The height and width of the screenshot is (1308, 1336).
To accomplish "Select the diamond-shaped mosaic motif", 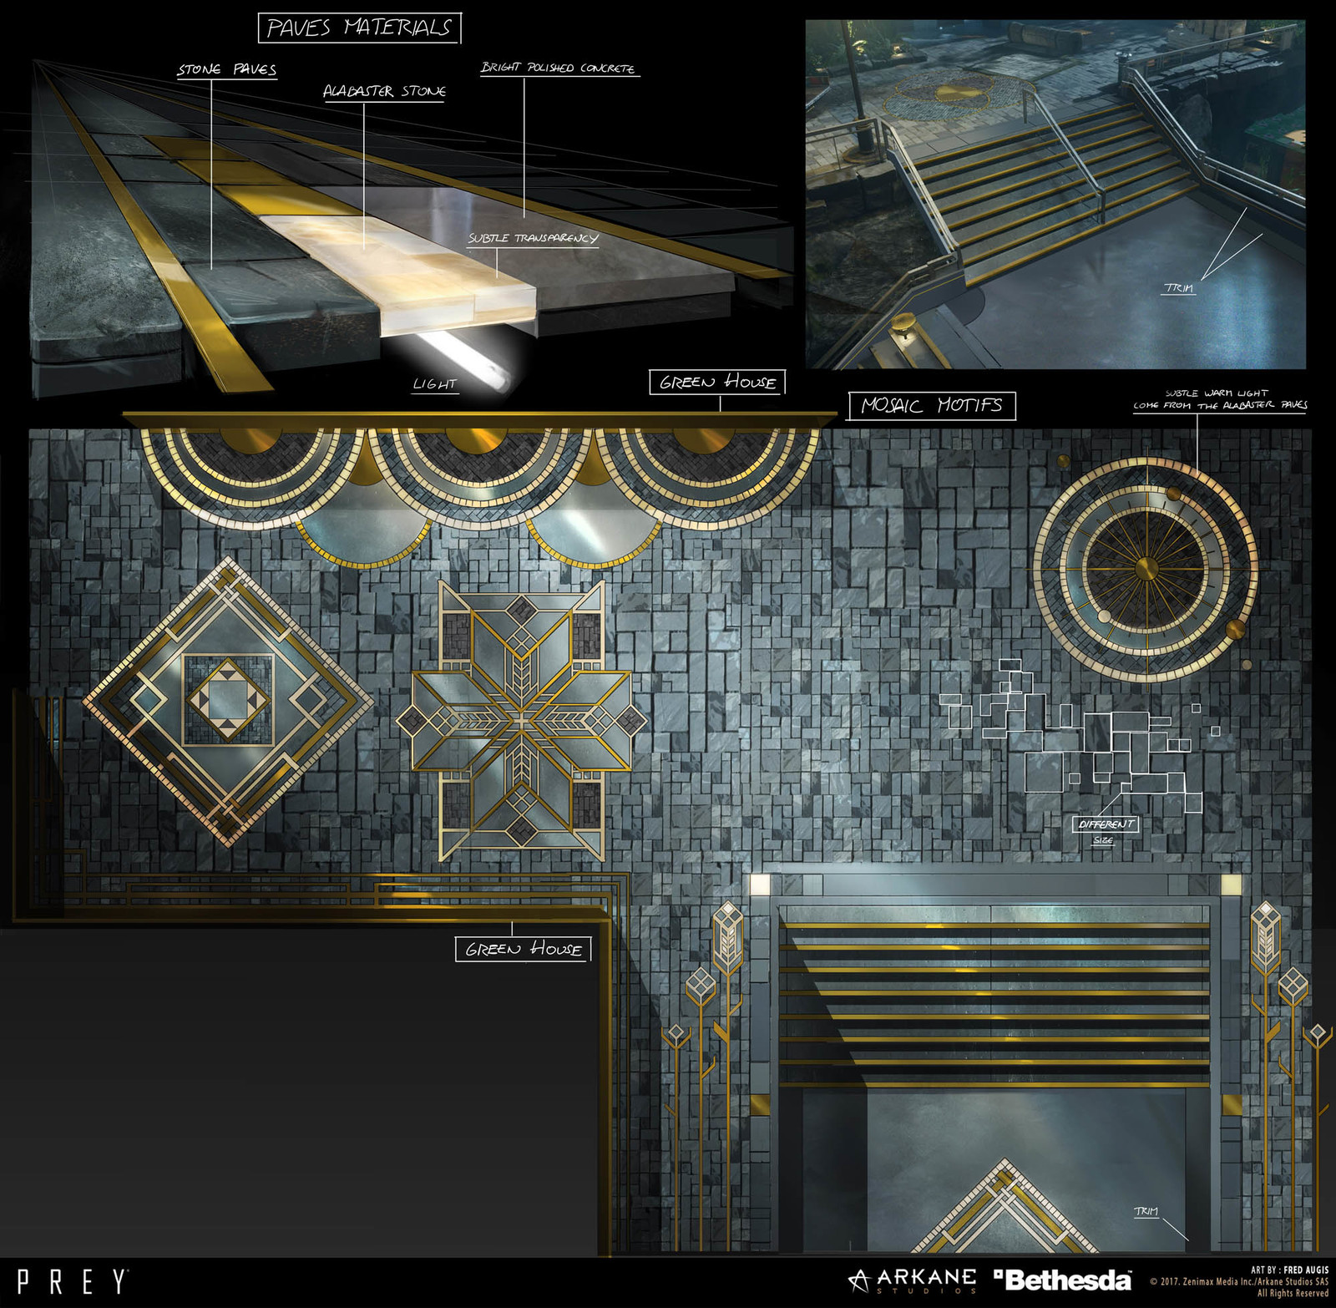I will 228,700.
